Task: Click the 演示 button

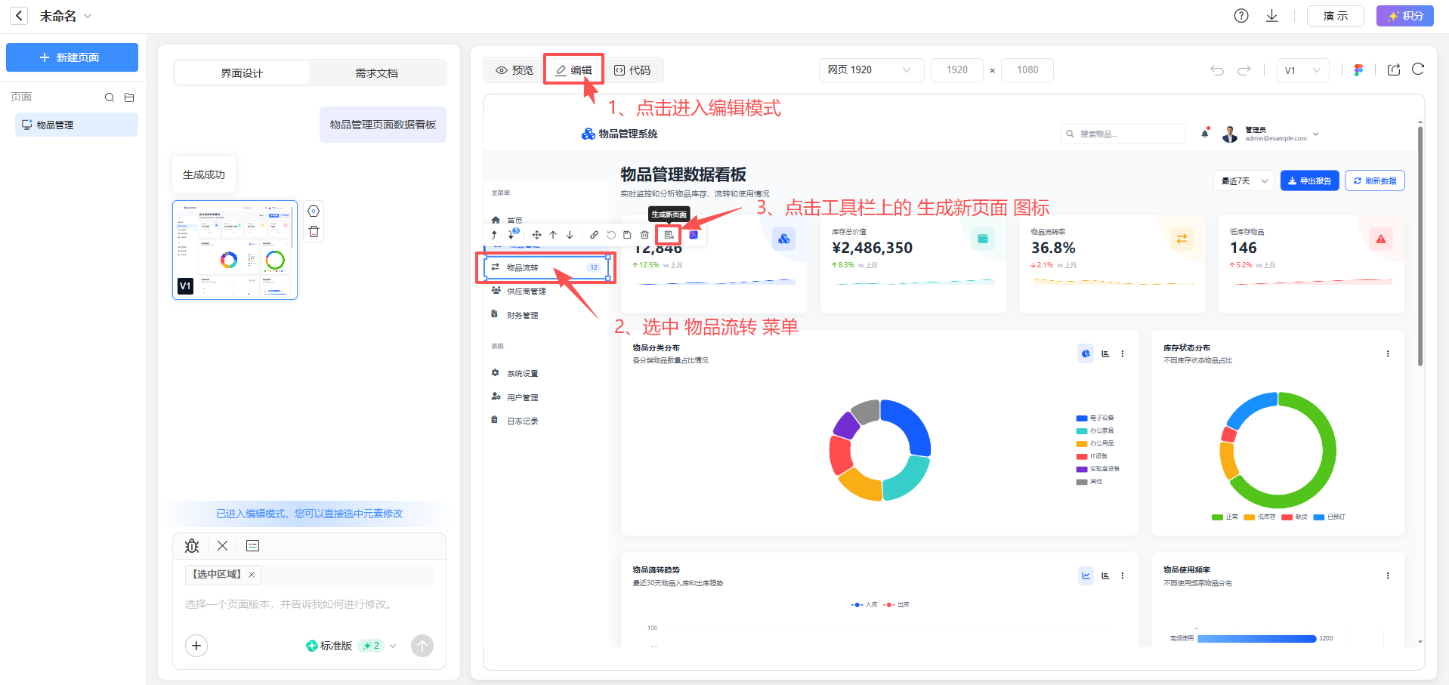Action: coord(1335,16)
